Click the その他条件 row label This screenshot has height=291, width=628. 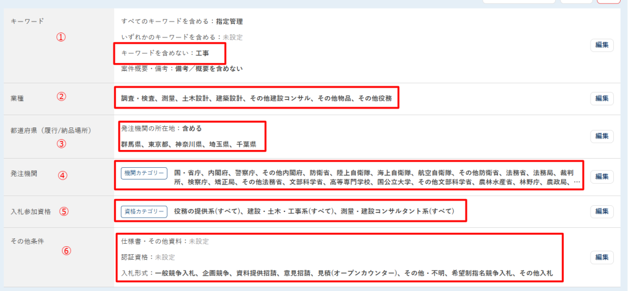pos(27,241)
